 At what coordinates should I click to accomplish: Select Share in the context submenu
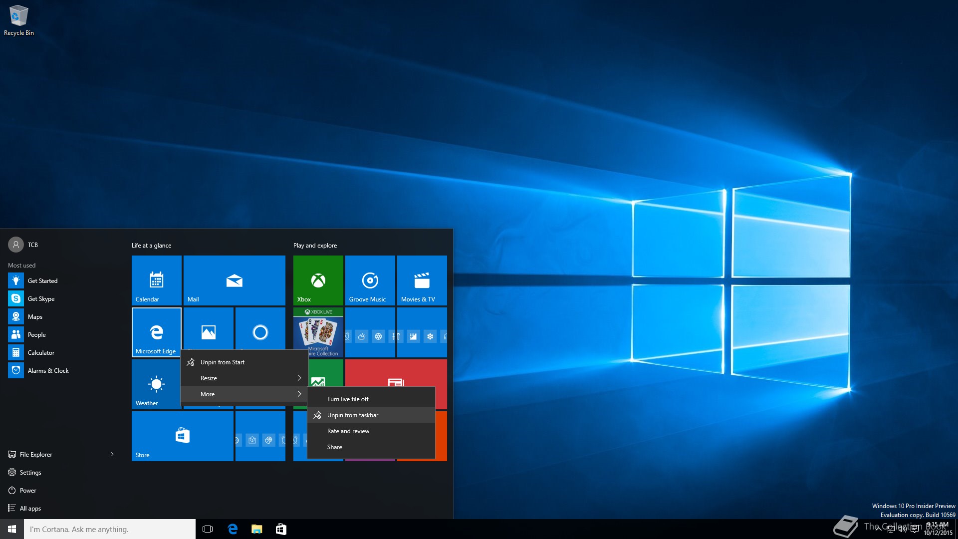(x=371, y=447)
